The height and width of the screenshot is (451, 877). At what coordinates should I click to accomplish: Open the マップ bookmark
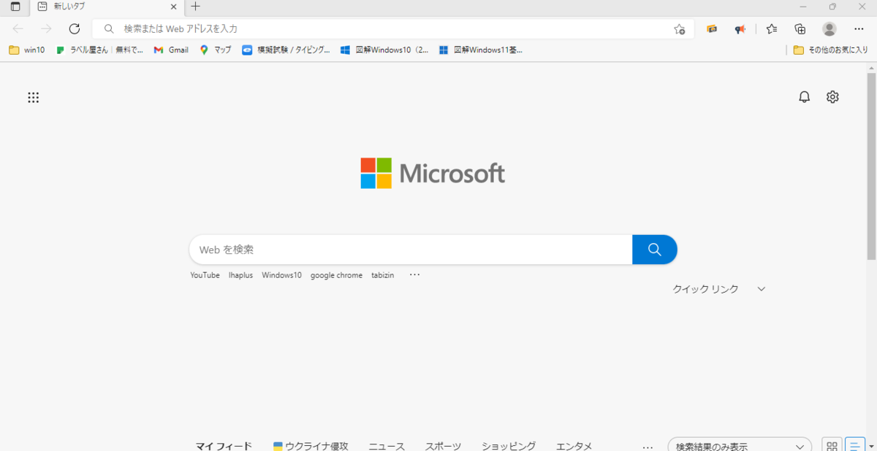[216, 50]
